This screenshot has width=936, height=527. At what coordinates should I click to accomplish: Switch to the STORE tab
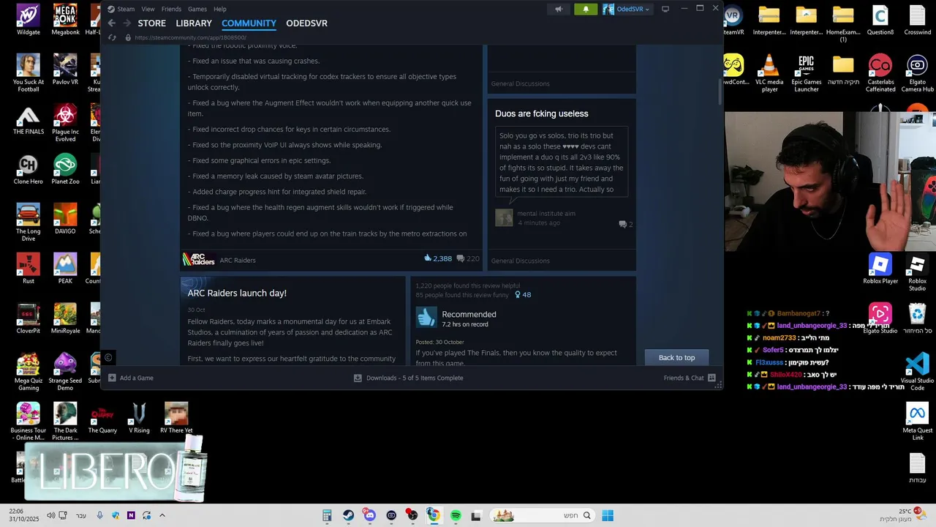click(152, 23)
